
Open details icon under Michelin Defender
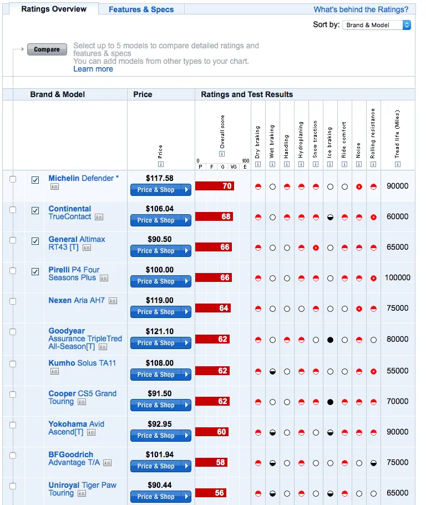54,186
